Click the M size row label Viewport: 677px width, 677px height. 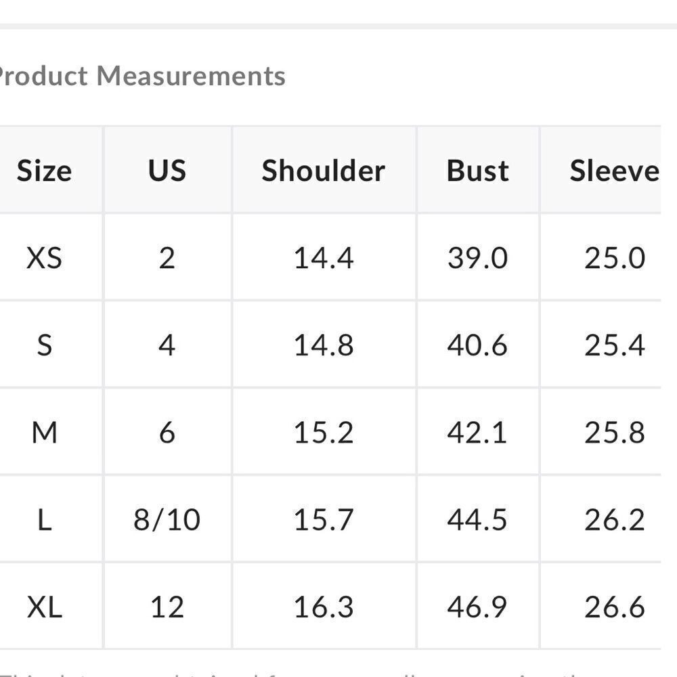[45, 433]
